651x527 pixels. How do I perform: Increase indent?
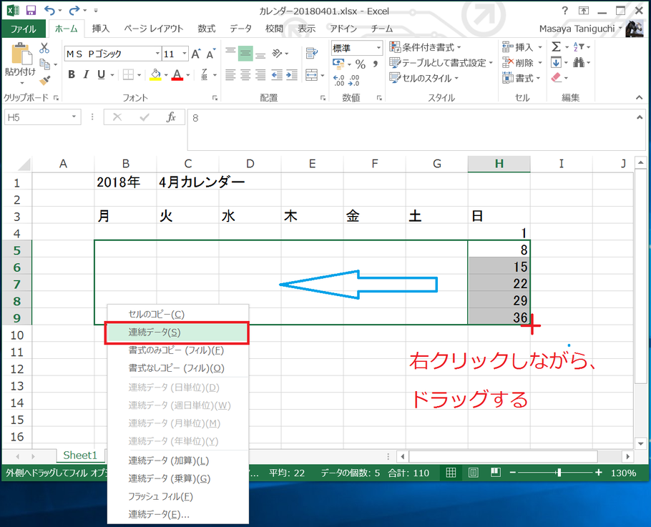[292, 74]
